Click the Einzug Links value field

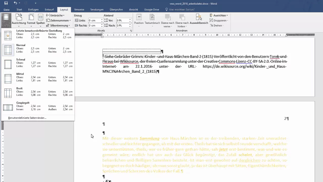click(x=94, y=20)
